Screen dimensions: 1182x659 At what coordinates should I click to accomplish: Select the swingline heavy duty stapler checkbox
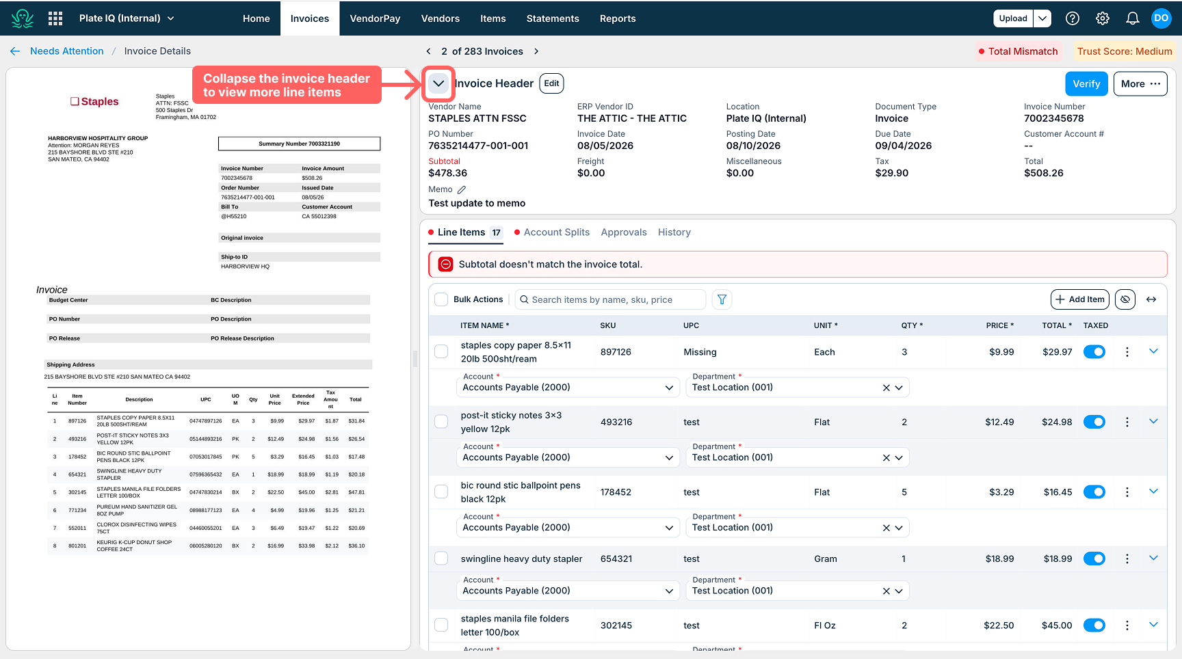[x=442, y=559]
